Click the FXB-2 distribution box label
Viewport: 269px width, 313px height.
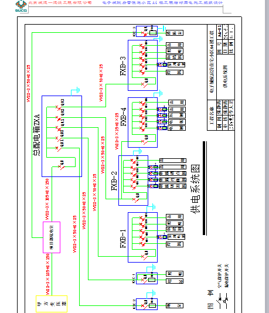tap(114, 181)
